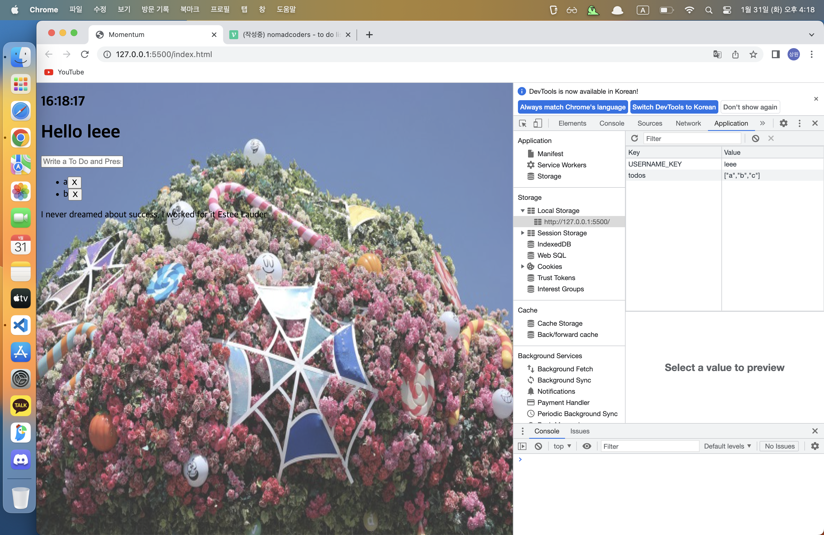Viewport: 824px width, 535px height.
Task: Toggle the device toolbar icon
Action: 537,123
